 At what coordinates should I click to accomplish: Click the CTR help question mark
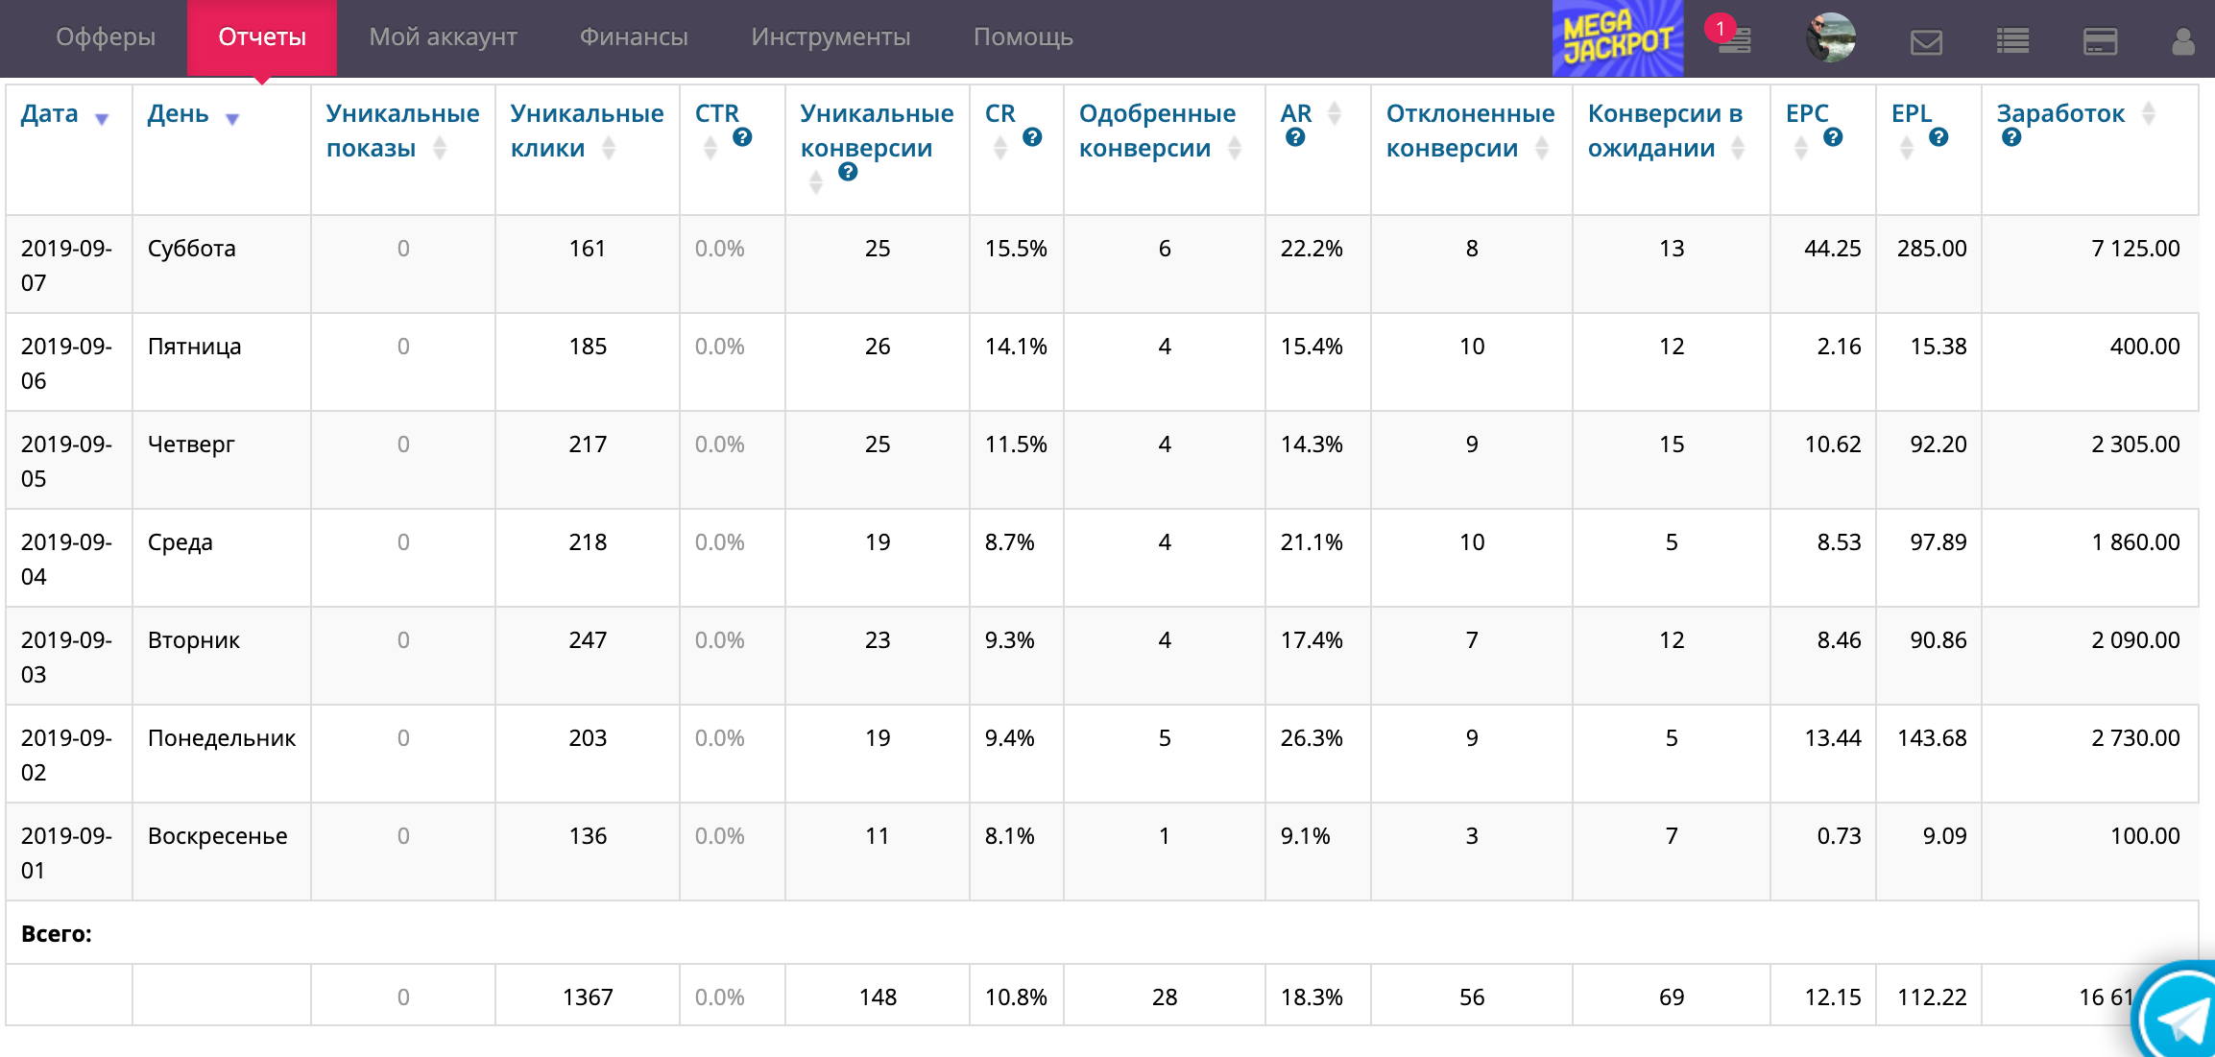click(x=742, y=137)
